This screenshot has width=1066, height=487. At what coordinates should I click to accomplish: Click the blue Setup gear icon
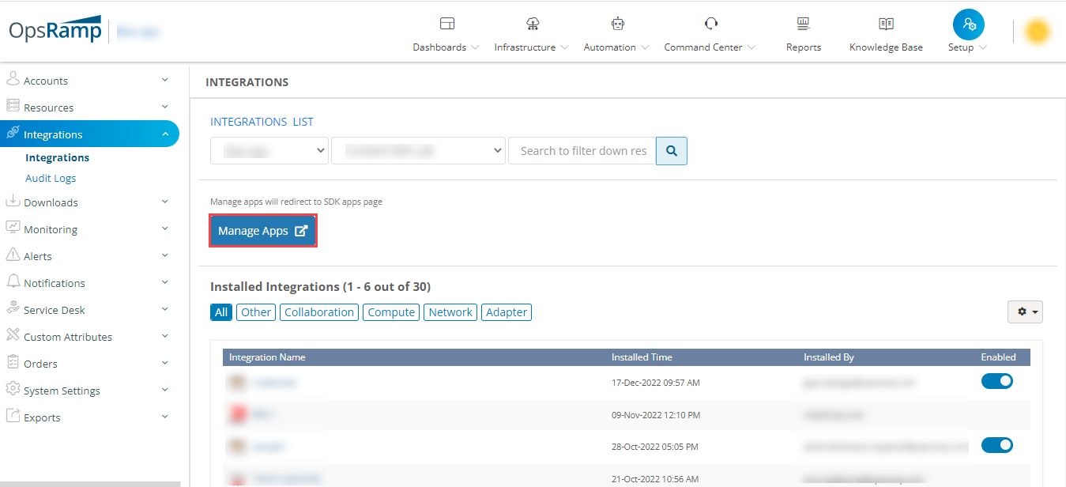(x=968, y=25)
